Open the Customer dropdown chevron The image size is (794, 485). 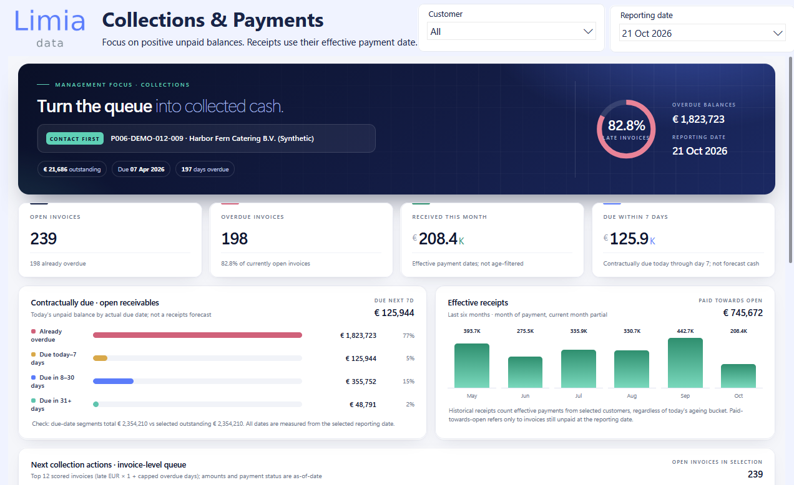pyautogui.click(x=587, y=31)
